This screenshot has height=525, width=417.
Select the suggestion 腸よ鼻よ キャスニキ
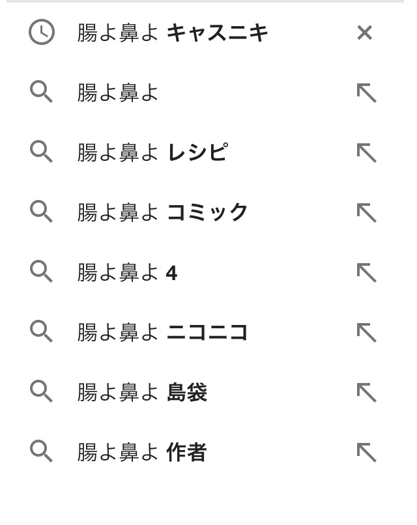coord(173,33)
